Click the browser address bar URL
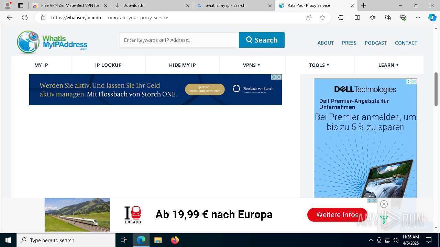This screenshot has height=247, width=440. tap(109, 17)
